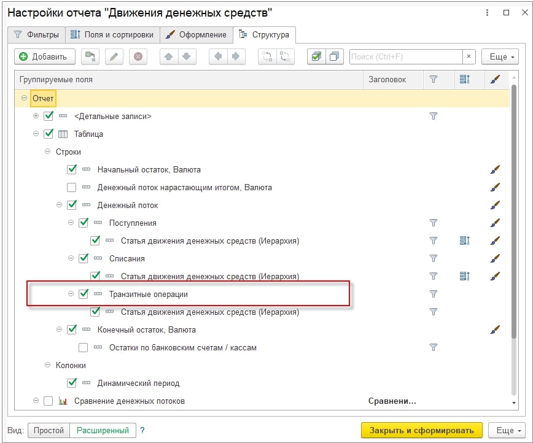The height and width of the screenshot is (443, 533).
Task: Uncheck Начальный остаток, Валюта checkbox
Action: coord(72,169)
